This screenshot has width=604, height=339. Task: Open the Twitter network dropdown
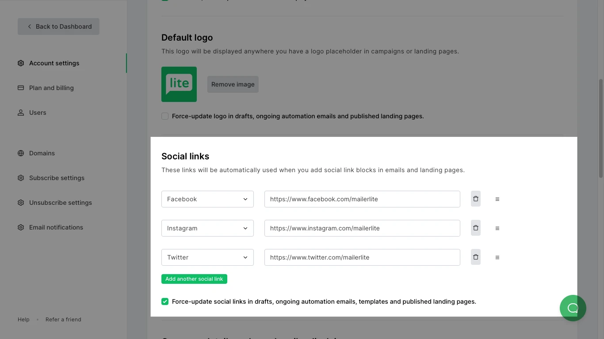coord(207,257)
